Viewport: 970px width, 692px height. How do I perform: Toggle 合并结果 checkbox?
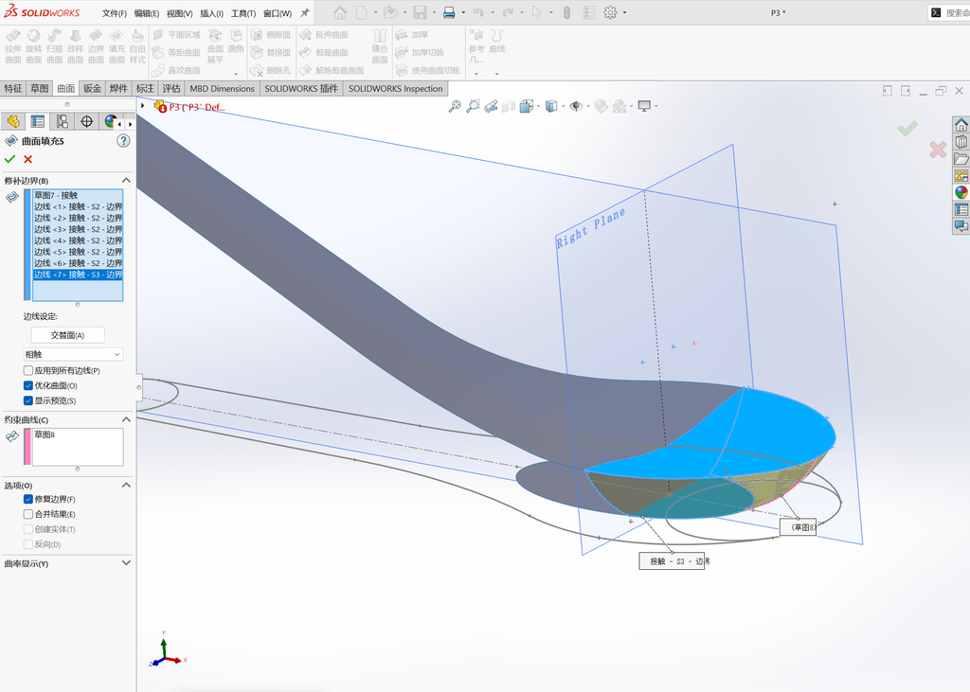(27, 514)
